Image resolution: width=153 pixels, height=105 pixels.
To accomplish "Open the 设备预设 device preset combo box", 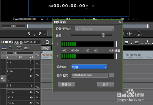I will coord(94,29).
